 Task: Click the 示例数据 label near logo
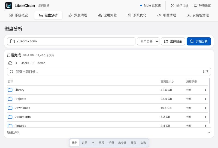(44, 5)
